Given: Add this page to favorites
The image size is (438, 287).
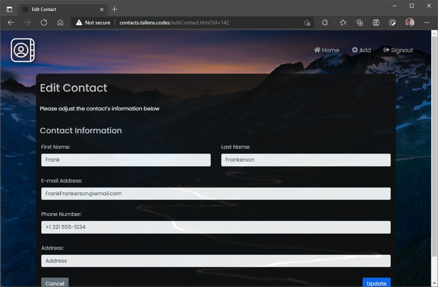Looking at the screenshot, I should (x=307, y=23).
